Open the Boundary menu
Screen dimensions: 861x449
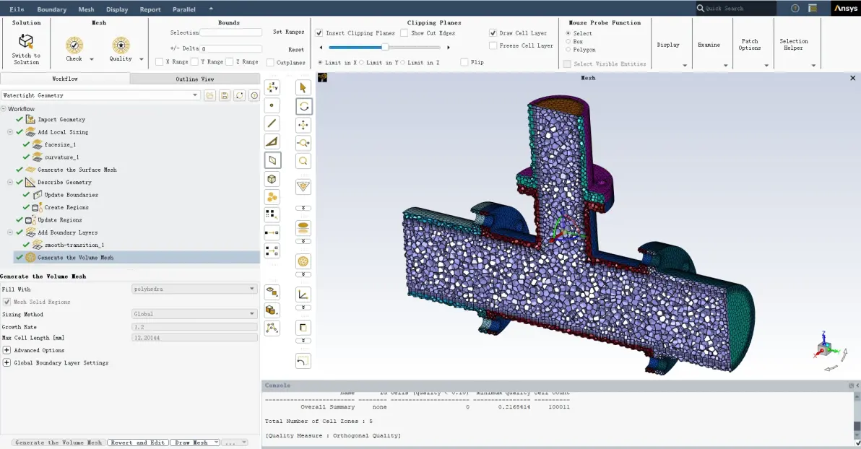(x=51, y=9)
